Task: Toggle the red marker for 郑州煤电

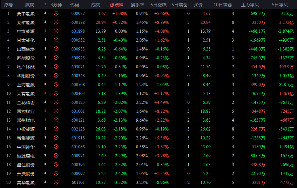Action: coord(45,120)
